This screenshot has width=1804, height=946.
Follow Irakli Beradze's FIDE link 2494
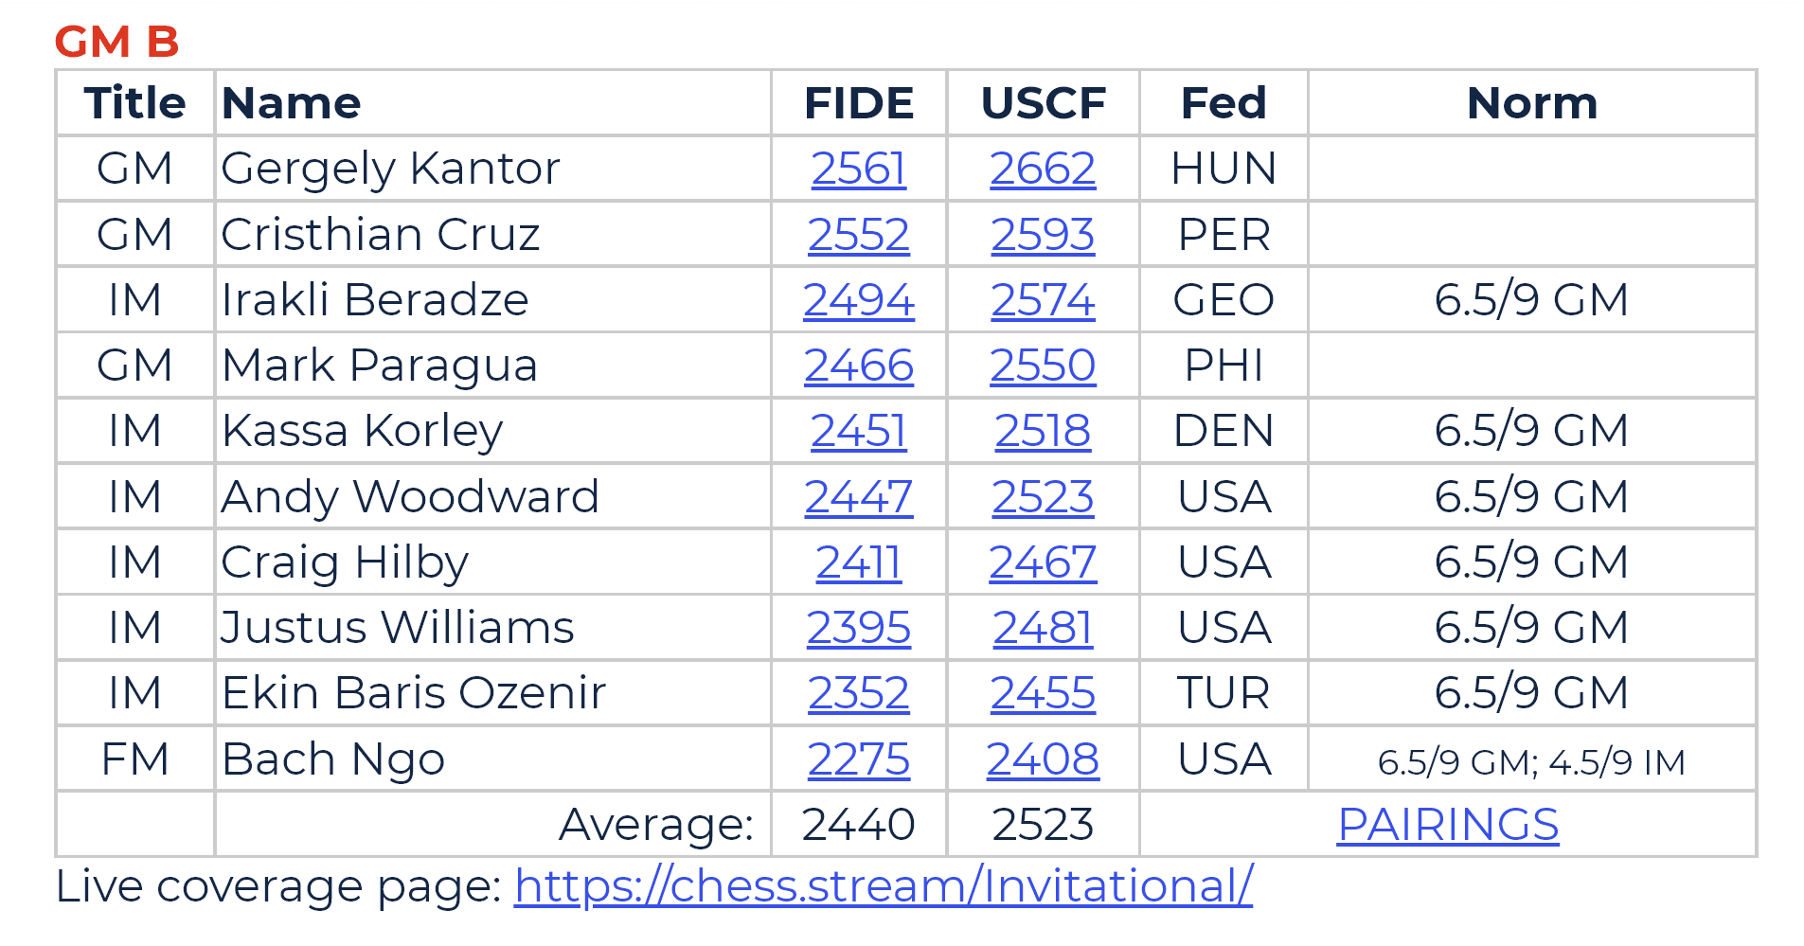pyautogui.click(x=858, y=299)
